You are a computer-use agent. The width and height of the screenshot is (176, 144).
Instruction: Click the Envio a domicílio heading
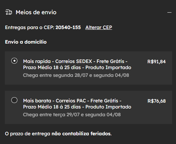[26, 42]
